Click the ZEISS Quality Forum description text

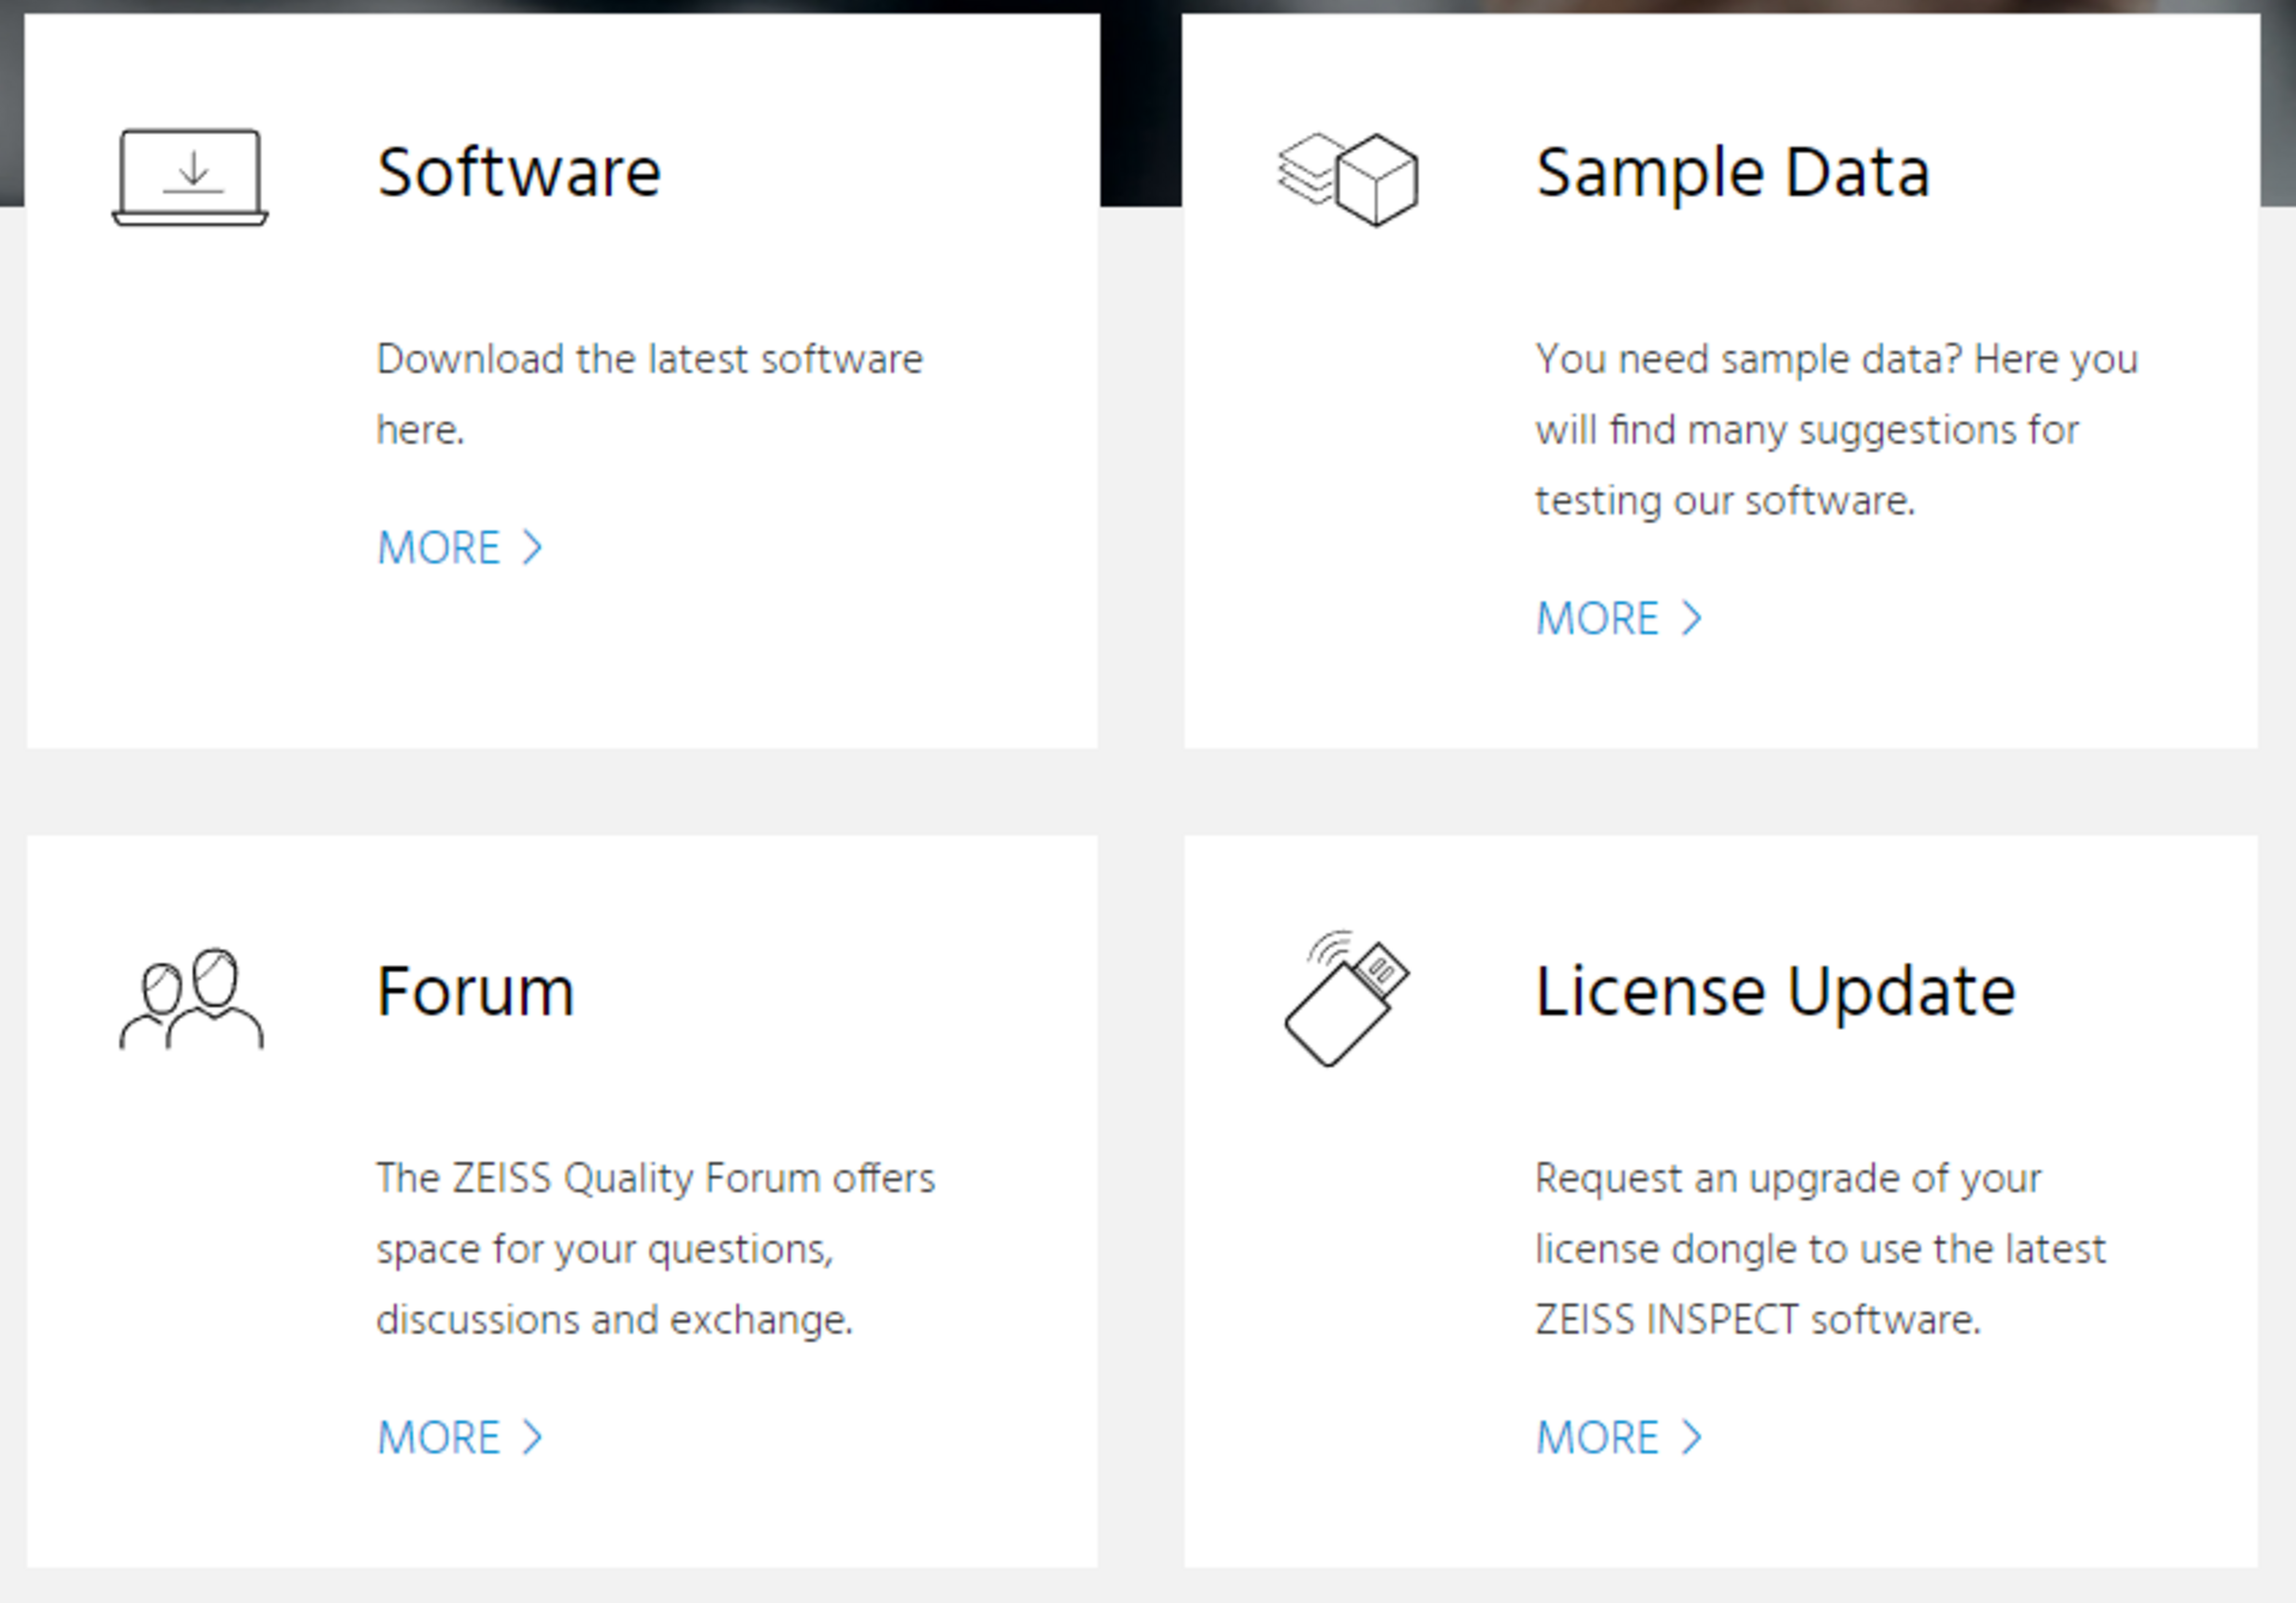pyautogui.click(x=655, y=1248)
